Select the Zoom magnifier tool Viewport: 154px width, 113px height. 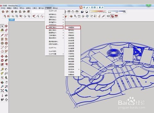point(2,86)
